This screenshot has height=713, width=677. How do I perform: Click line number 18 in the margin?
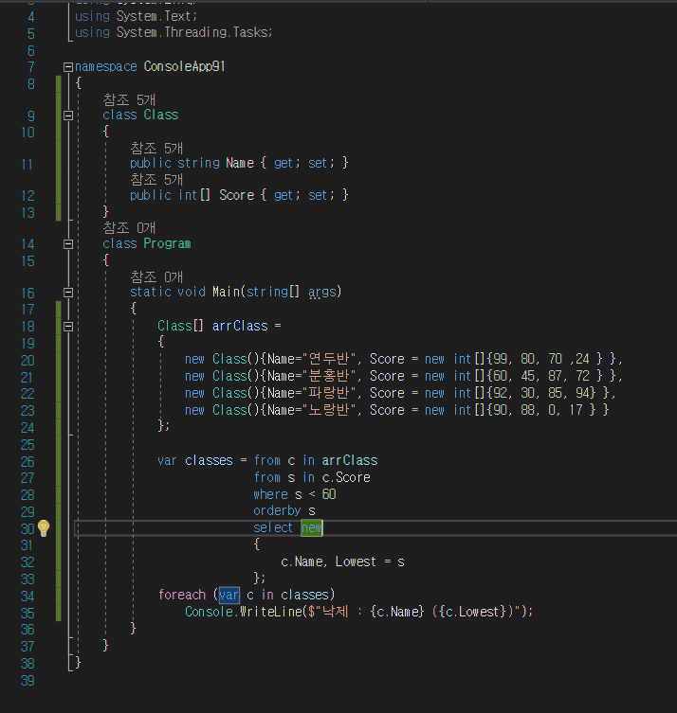(x=27, y=327)
